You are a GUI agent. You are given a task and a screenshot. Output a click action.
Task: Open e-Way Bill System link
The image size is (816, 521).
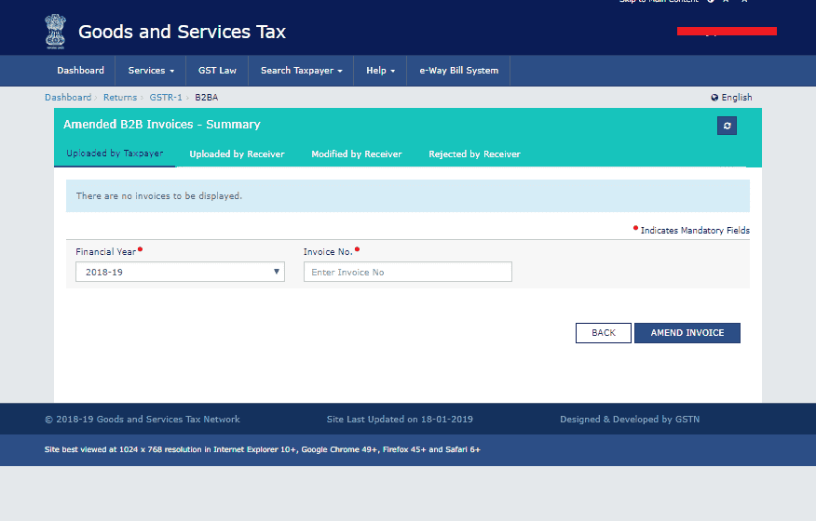coord(458,71)
